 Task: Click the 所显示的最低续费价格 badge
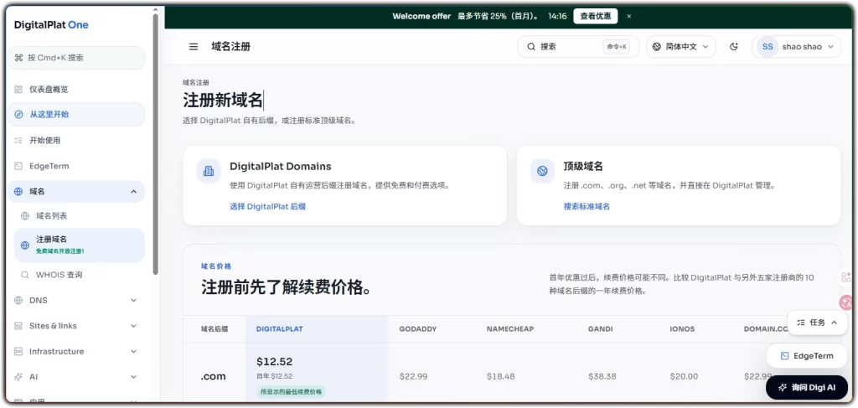point(291,391)
